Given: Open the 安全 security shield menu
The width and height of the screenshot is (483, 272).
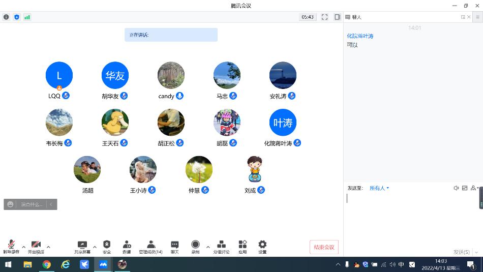Looking at the screenshot, I should tap(107, 247).
